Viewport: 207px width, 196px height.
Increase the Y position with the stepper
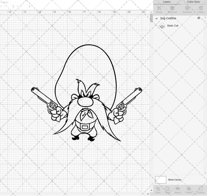coord(29,6)
